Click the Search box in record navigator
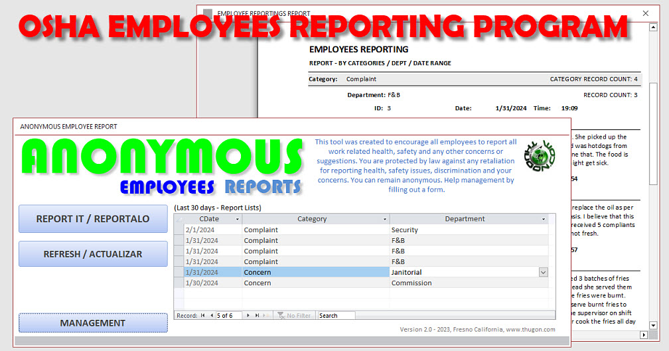 [336, 316]
